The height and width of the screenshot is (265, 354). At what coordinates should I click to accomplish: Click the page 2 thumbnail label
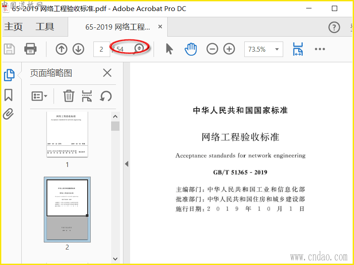pyautogui.click(x=67, y=247)
